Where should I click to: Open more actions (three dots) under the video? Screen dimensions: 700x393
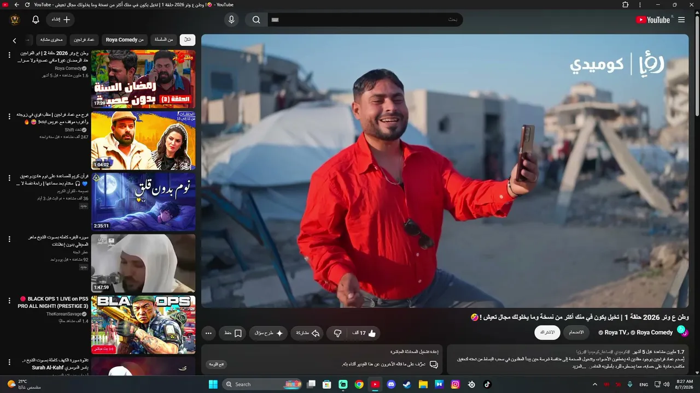tap(208, 333)
